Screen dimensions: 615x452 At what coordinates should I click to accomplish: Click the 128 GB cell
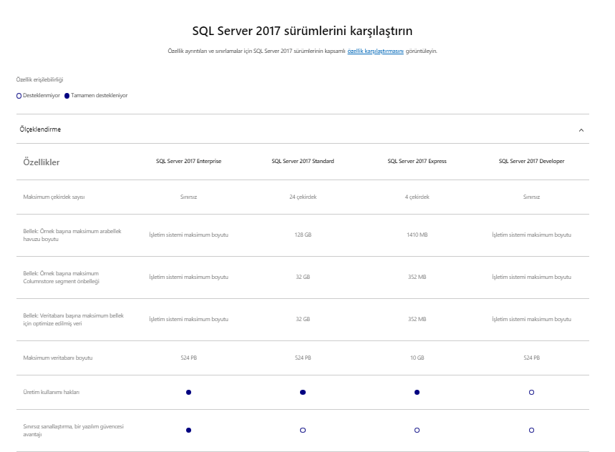tap(303, 235)
